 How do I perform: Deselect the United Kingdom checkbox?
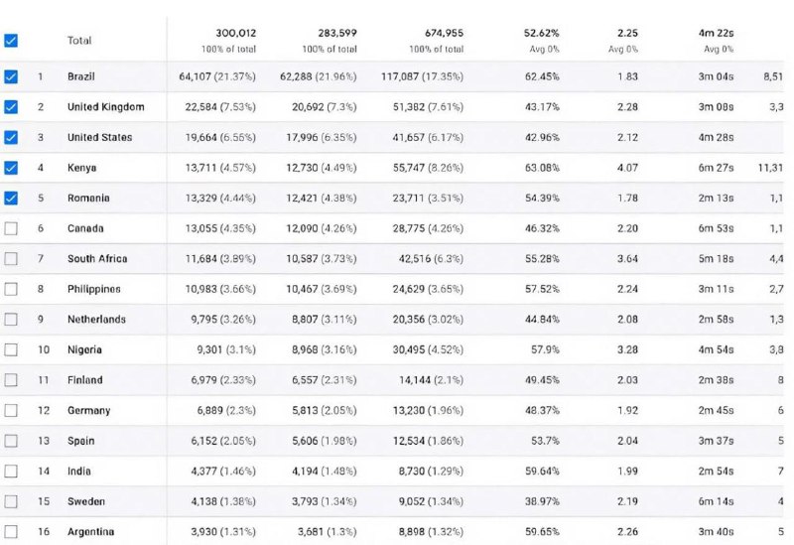[x=11, y=107]
